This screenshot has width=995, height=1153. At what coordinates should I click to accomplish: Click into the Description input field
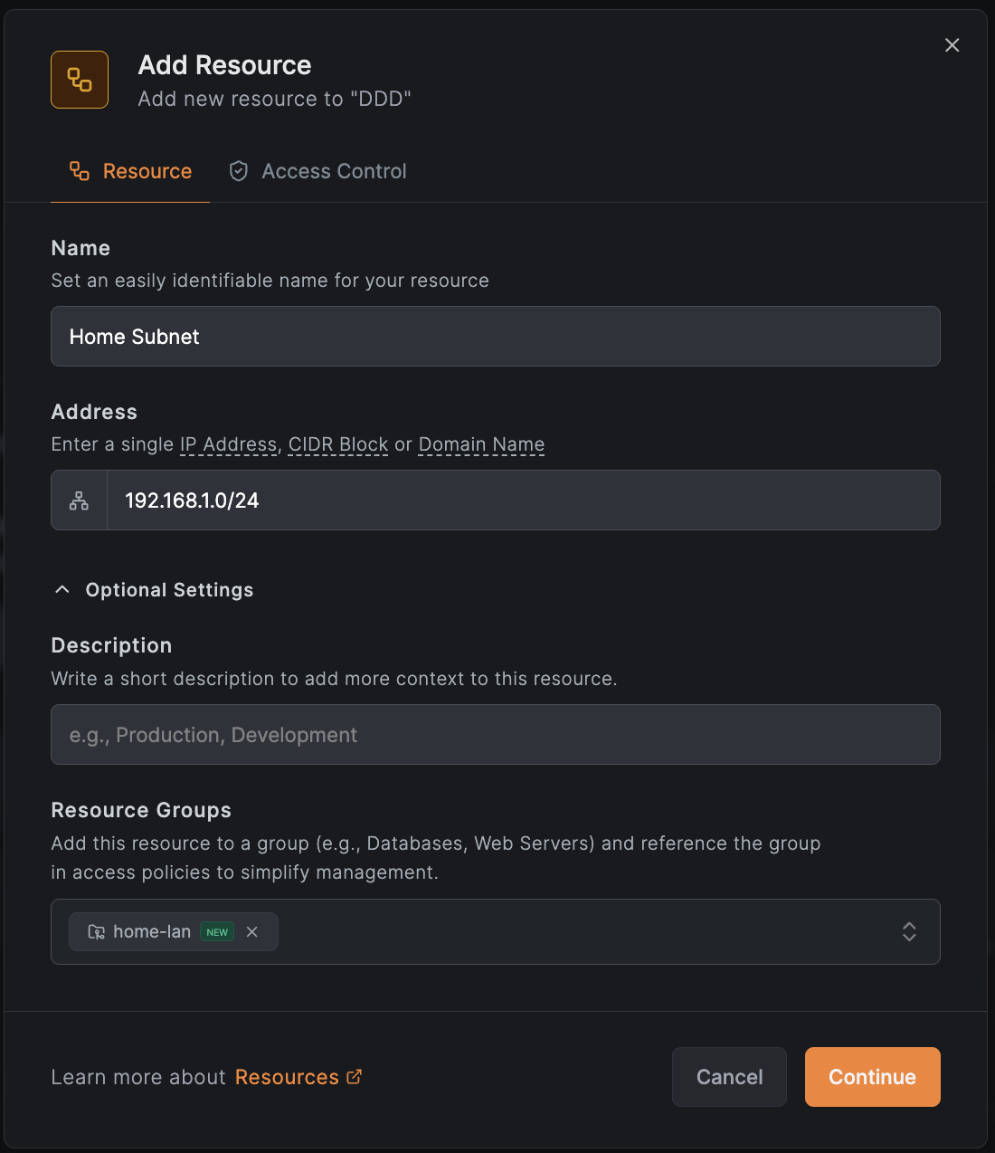[x=495, y=735]
